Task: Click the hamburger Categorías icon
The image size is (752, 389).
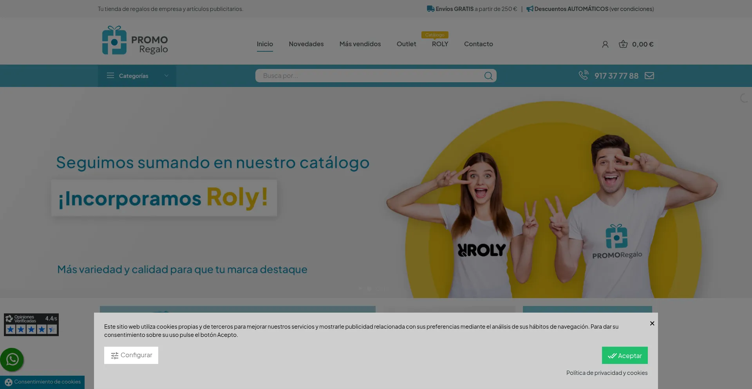Action: (110, 75)
